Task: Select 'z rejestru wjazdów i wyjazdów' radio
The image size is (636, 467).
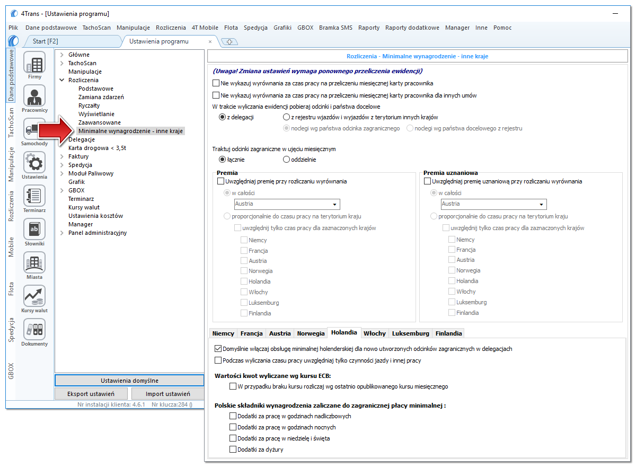Action: [x=287, y=117]
